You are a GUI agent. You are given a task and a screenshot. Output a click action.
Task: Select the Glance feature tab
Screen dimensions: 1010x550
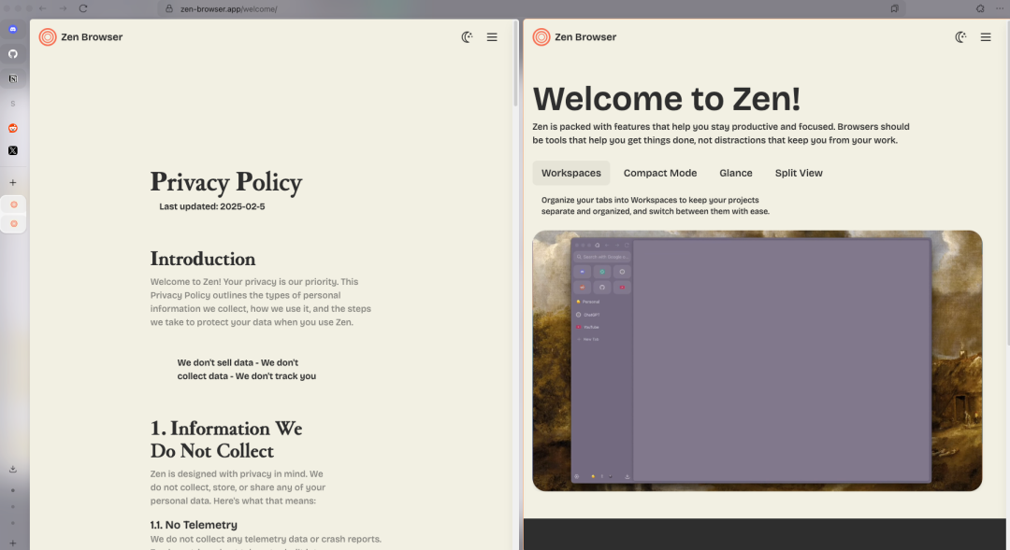point(736,173)
